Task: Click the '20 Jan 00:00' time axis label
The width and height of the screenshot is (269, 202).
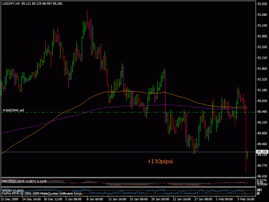Action: click(160, 199)
